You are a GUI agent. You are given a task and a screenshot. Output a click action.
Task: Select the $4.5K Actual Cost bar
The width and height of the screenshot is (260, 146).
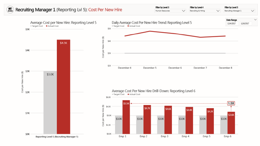pyautogui.click(x=63, y=87)
